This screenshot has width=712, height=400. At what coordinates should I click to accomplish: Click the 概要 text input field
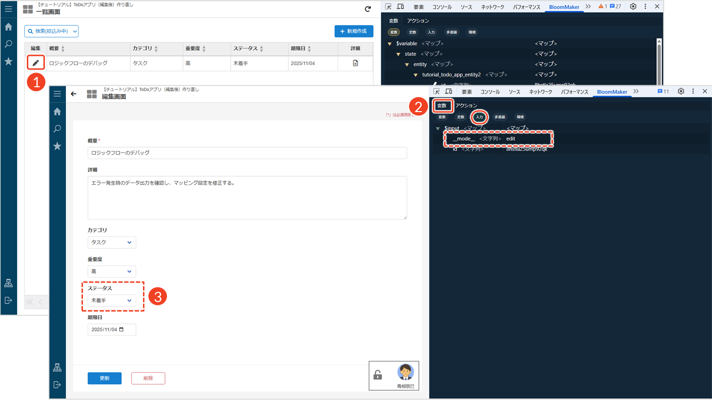tap(247, 152)
